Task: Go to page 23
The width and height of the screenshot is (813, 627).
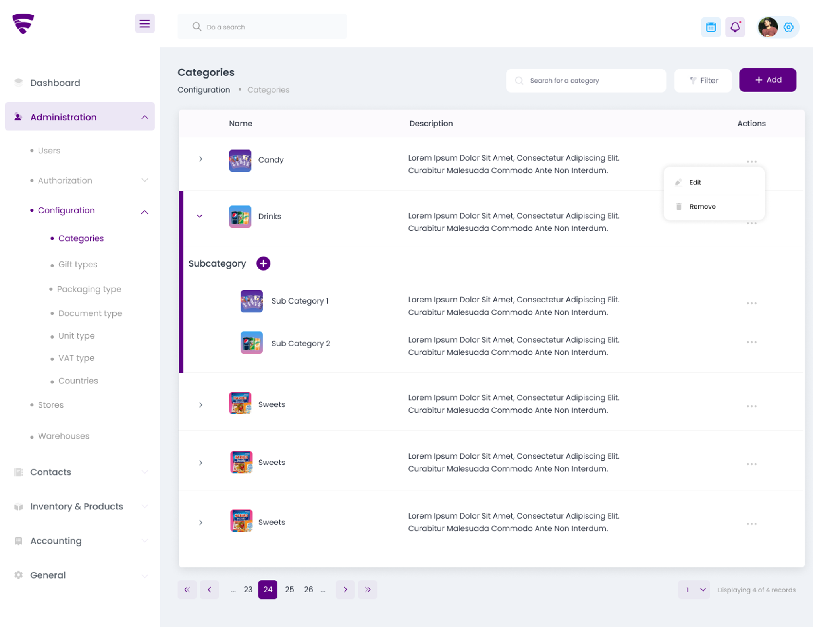Action: pyautogui.click(x=248, y=590)
